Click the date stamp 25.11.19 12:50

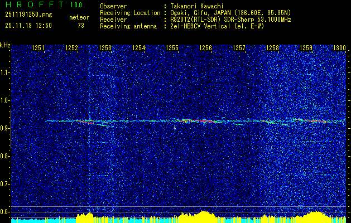(x=28, y=26)
